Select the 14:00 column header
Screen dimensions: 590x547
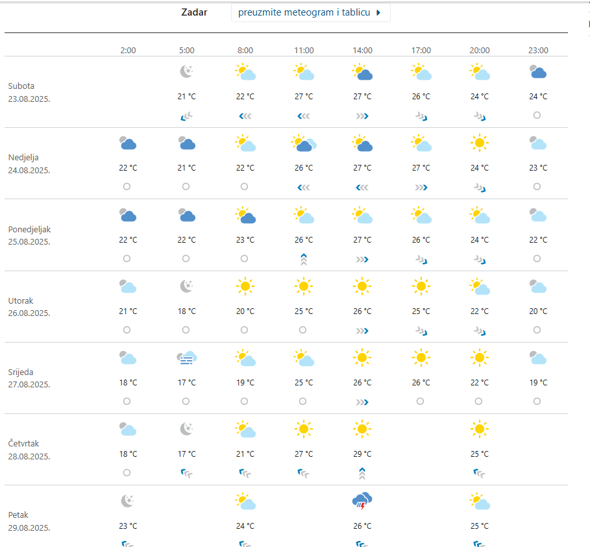point(362,50)
